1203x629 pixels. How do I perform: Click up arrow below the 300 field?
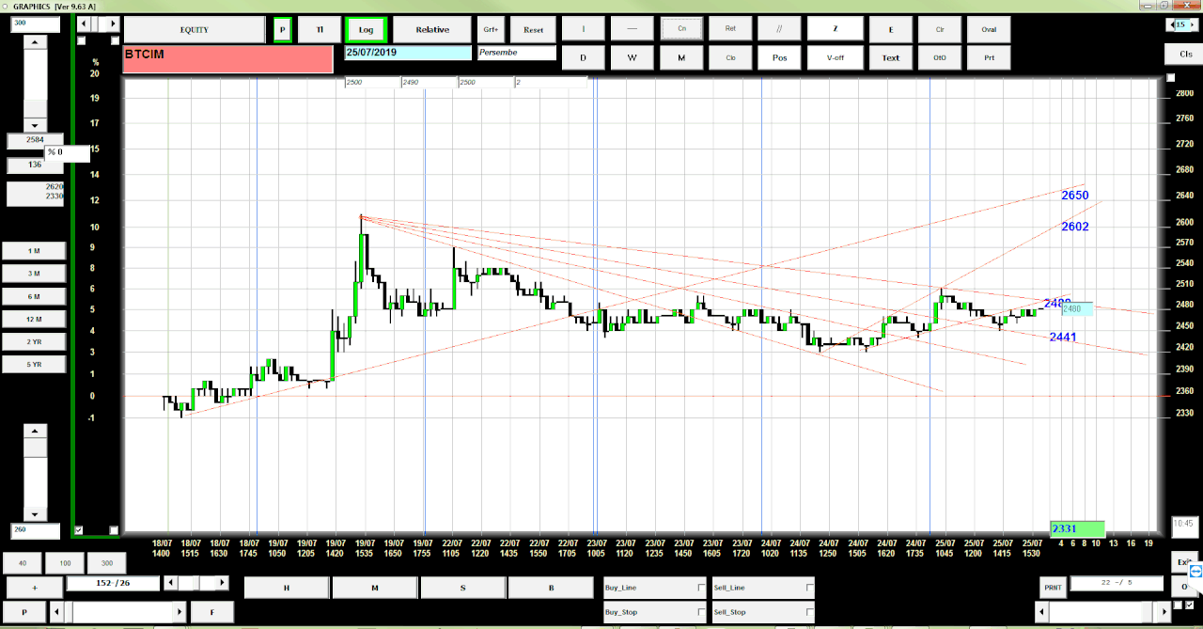click(x=36, y=42)
